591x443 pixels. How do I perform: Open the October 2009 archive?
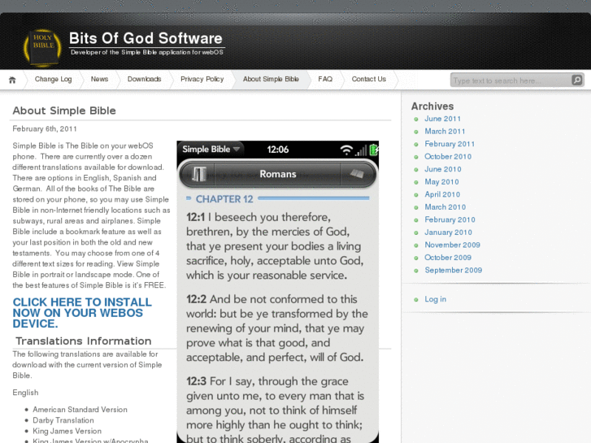click(x=448, y=258)
